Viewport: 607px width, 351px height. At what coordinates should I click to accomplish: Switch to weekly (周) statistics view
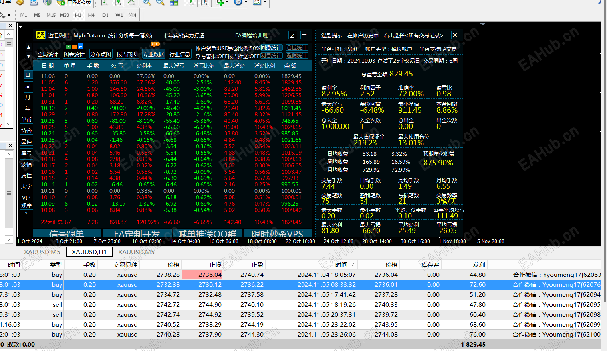coord(28,86)
